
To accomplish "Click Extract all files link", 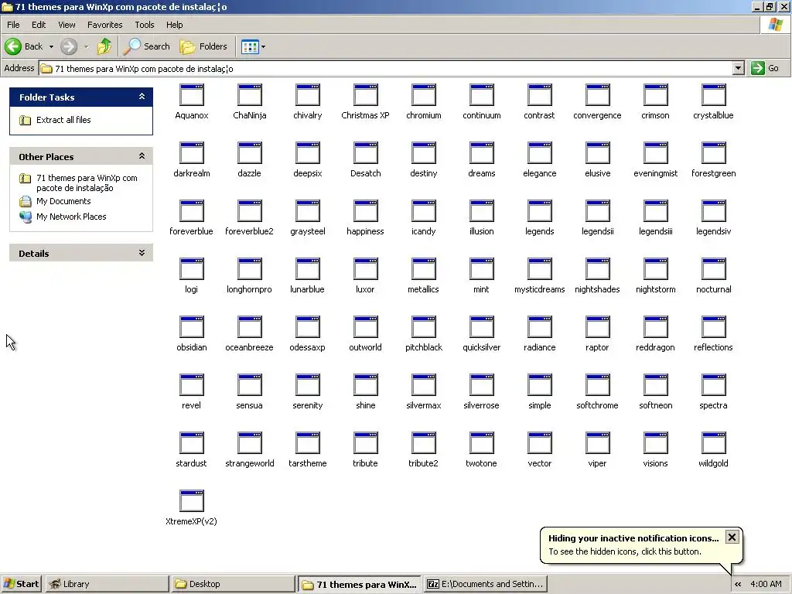I will [x=63, y=120].
